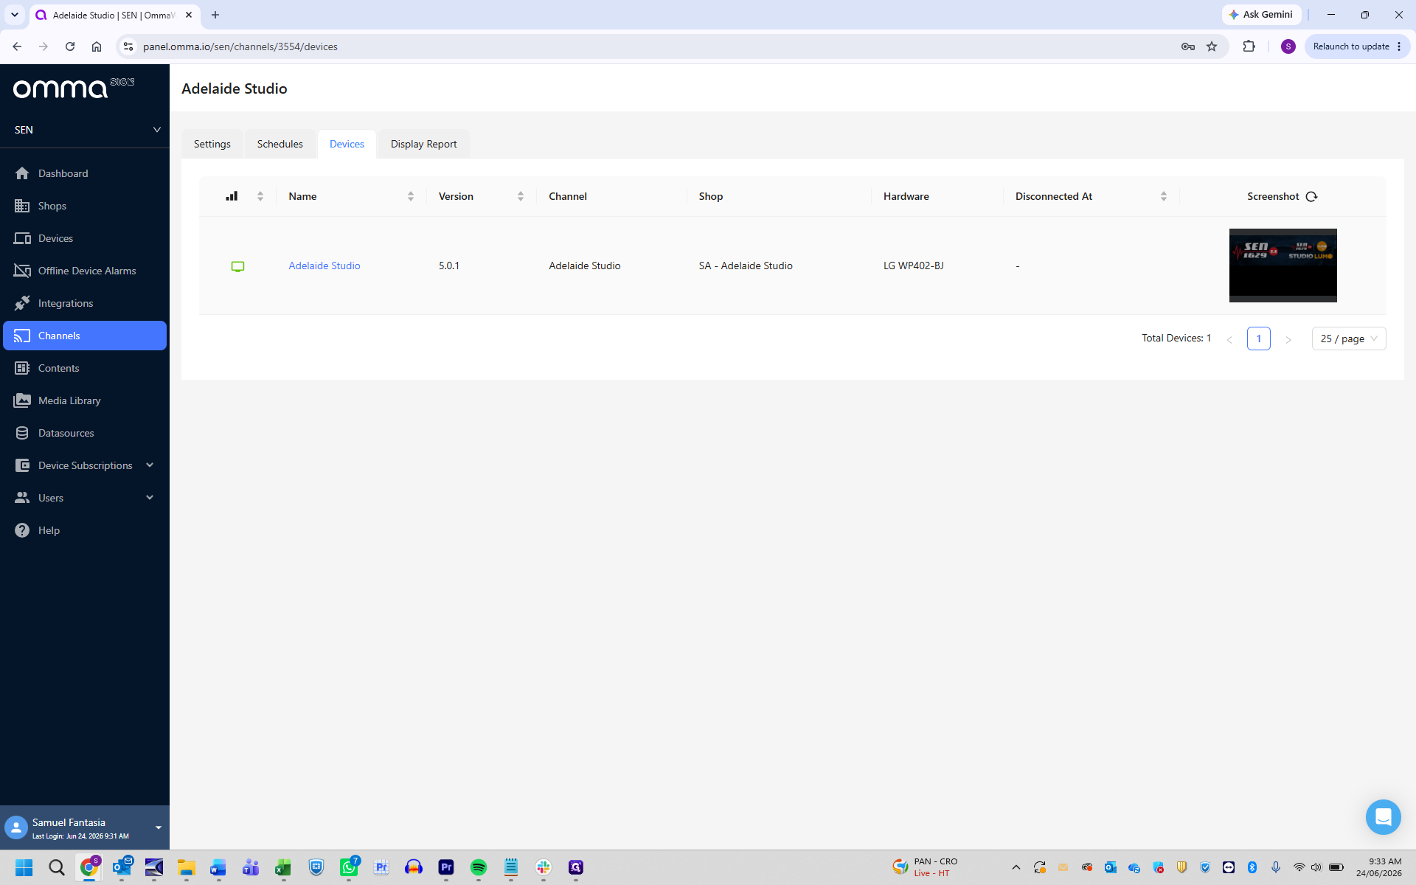This screenshot has width=1416, height=885.
Task: Click Relaunch to update button
Action: point(1357,46)
